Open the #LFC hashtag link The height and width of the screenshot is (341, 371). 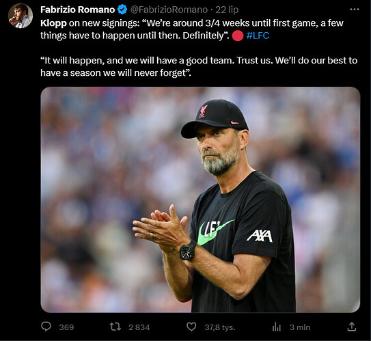click(258, 36)
